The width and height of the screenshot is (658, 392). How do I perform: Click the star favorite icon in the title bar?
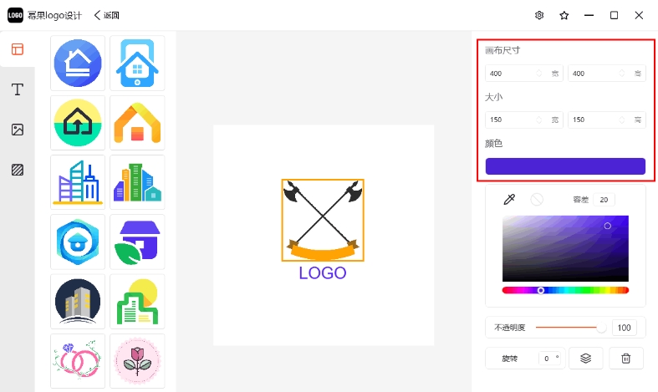coord(564,16)
